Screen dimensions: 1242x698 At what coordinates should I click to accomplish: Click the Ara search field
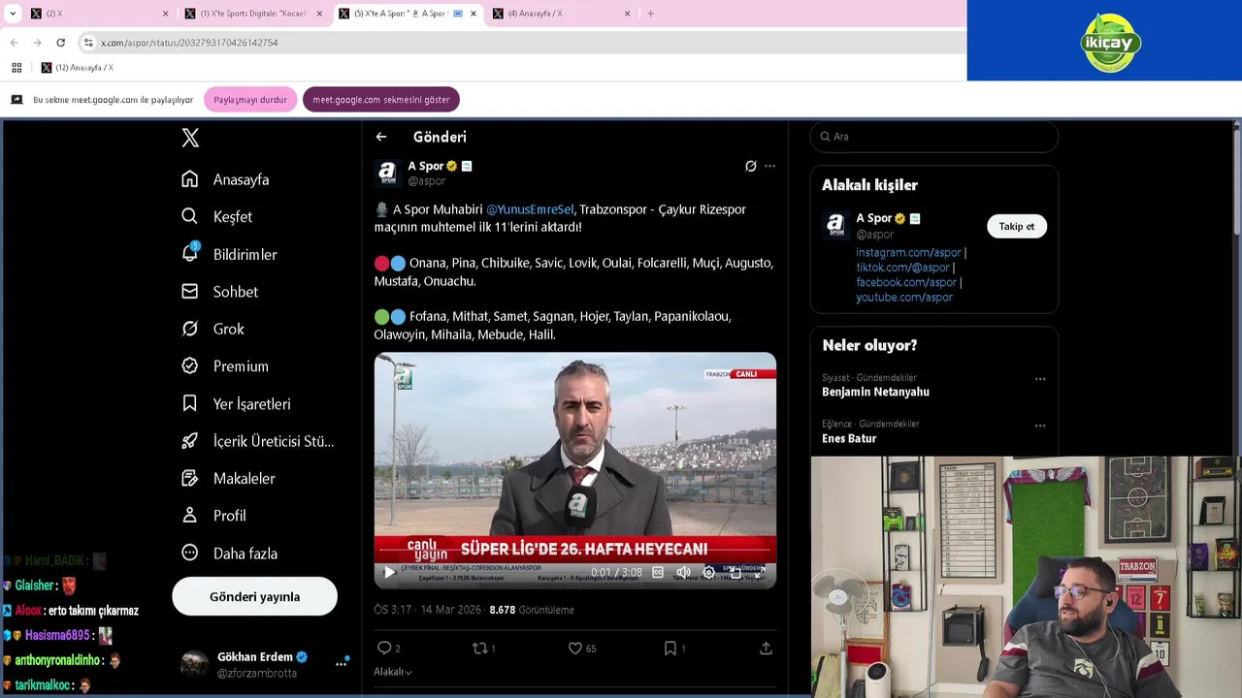[x=933, y=137]
